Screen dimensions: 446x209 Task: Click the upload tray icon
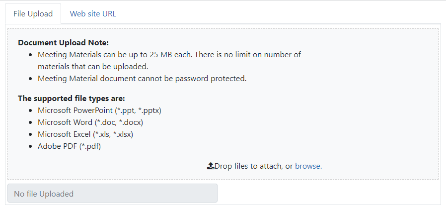[x=211, y=166]
